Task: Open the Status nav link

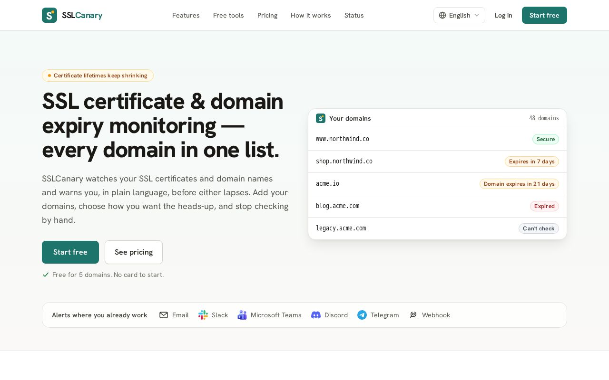Action: 354,15
